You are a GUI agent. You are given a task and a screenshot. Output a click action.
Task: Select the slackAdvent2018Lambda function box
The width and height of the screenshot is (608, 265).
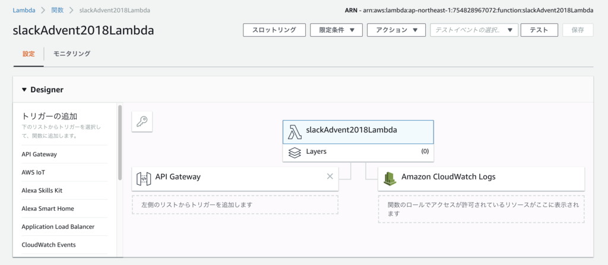358,132
